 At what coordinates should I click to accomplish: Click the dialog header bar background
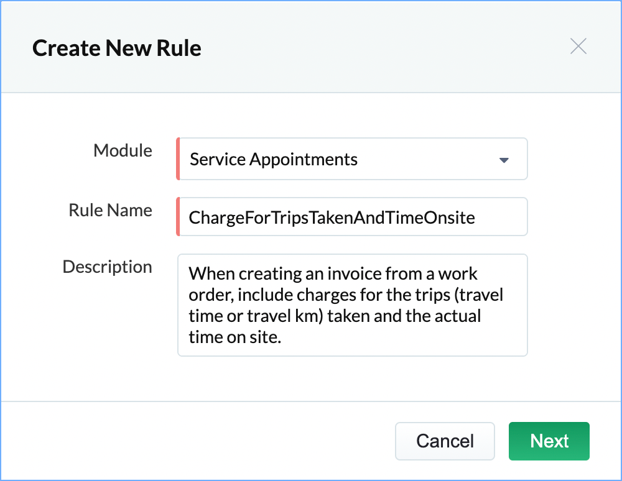click(x=373, y=47)
